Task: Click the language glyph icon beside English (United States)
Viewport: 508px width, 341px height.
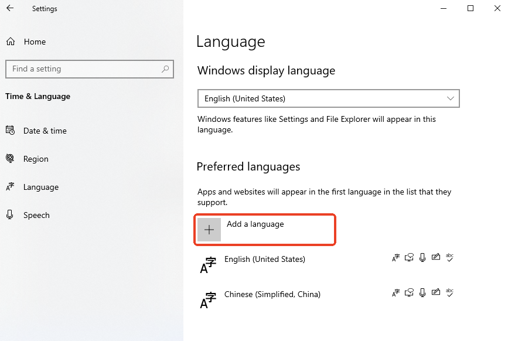Action: pyautogui.click(x=208, y=265)
